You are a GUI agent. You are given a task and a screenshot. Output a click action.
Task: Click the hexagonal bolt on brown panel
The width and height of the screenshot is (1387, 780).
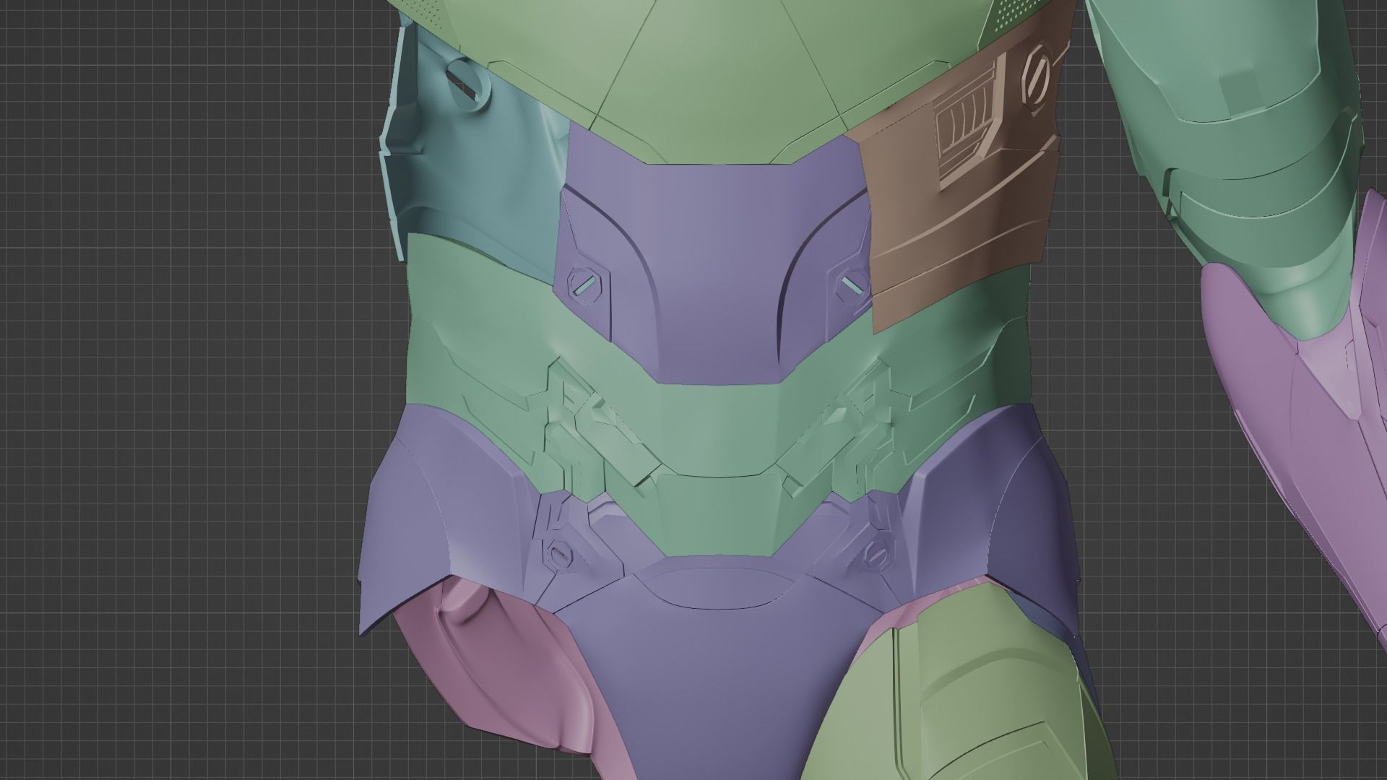coord(1038,78)
